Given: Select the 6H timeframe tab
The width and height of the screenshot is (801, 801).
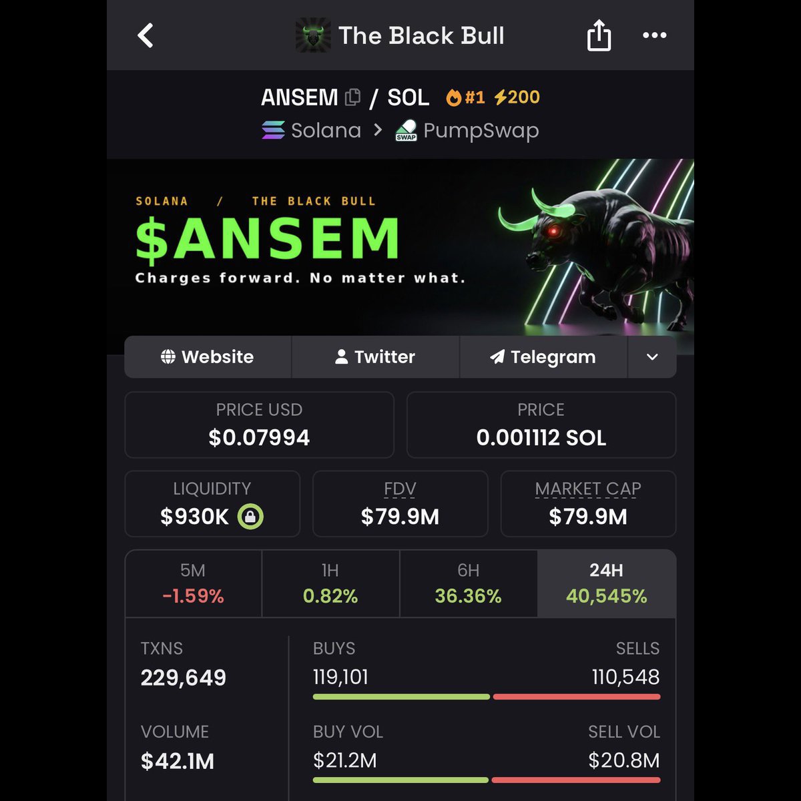Looking at the screenshot, I should point(469,583).
